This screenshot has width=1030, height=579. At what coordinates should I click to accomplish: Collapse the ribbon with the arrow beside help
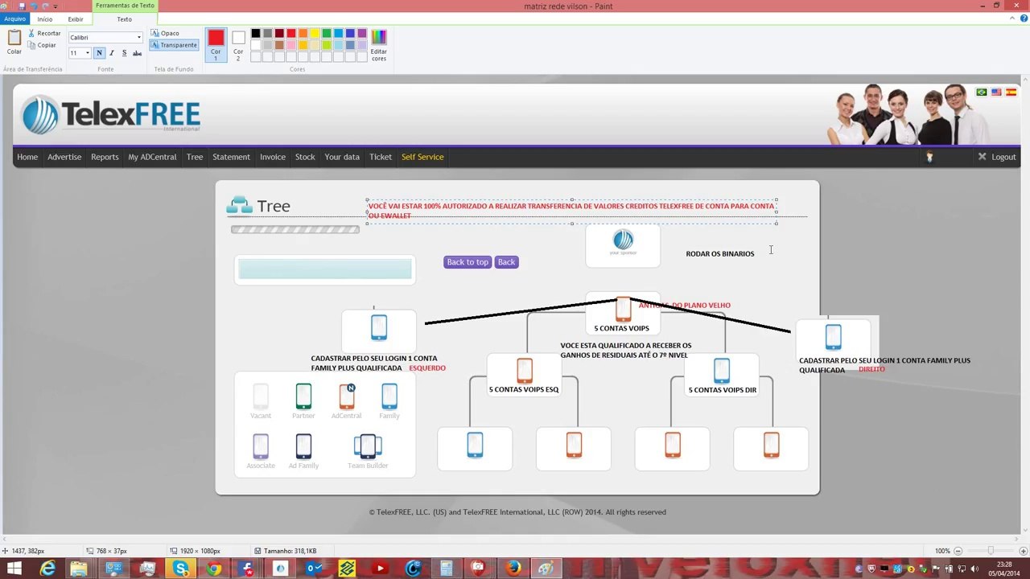click(1011, 18)
